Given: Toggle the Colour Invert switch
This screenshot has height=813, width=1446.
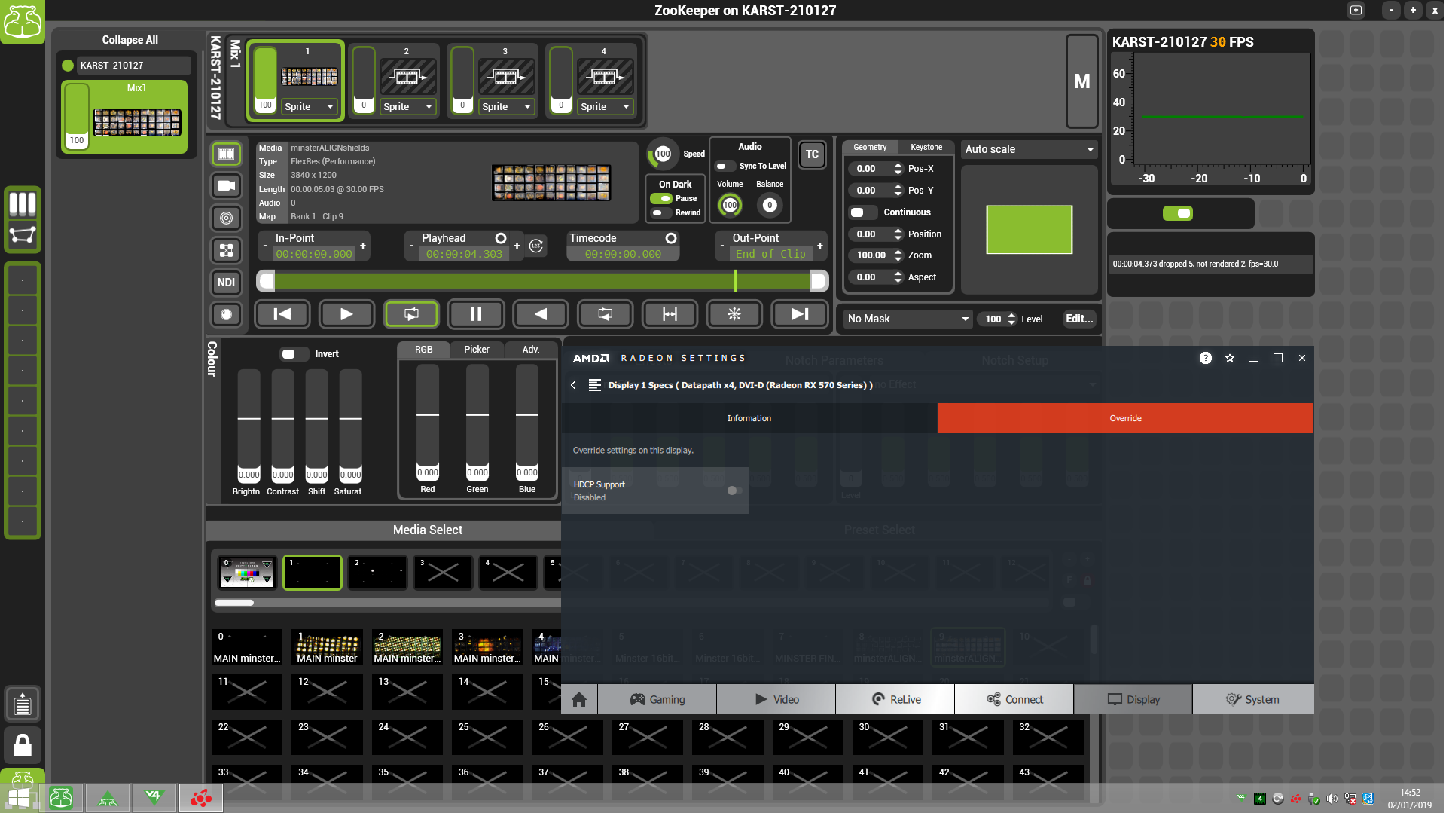Looking at the screenshot, I should [x=293, y=354].
